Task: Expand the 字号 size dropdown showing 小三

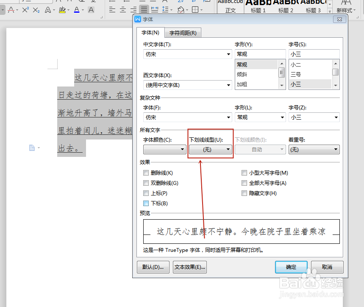Action: (x=314, y=54)
